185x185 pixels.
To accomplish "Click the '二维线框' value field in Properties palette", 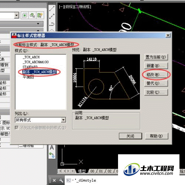I will 31,146.
